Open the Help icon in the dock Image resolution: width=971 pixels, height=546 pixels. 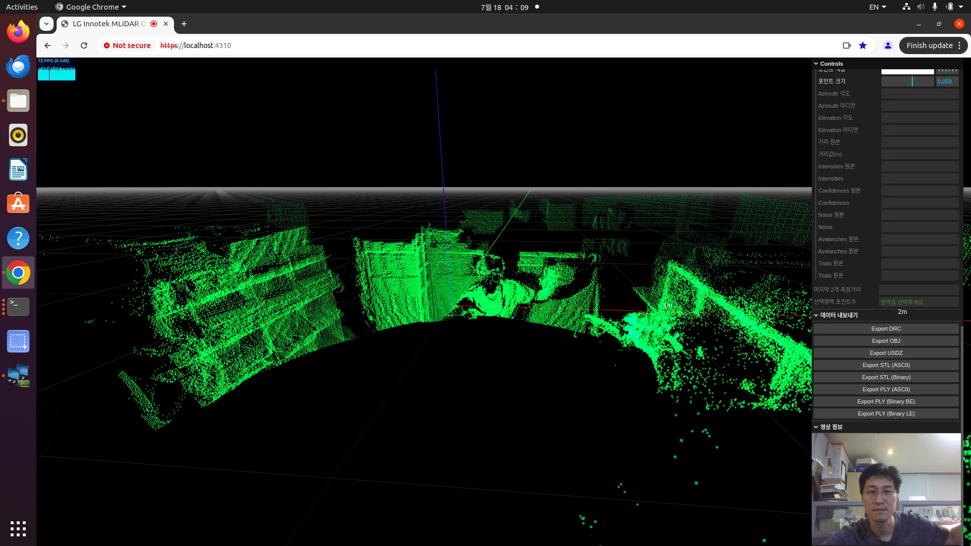click(x=18, y=238)
